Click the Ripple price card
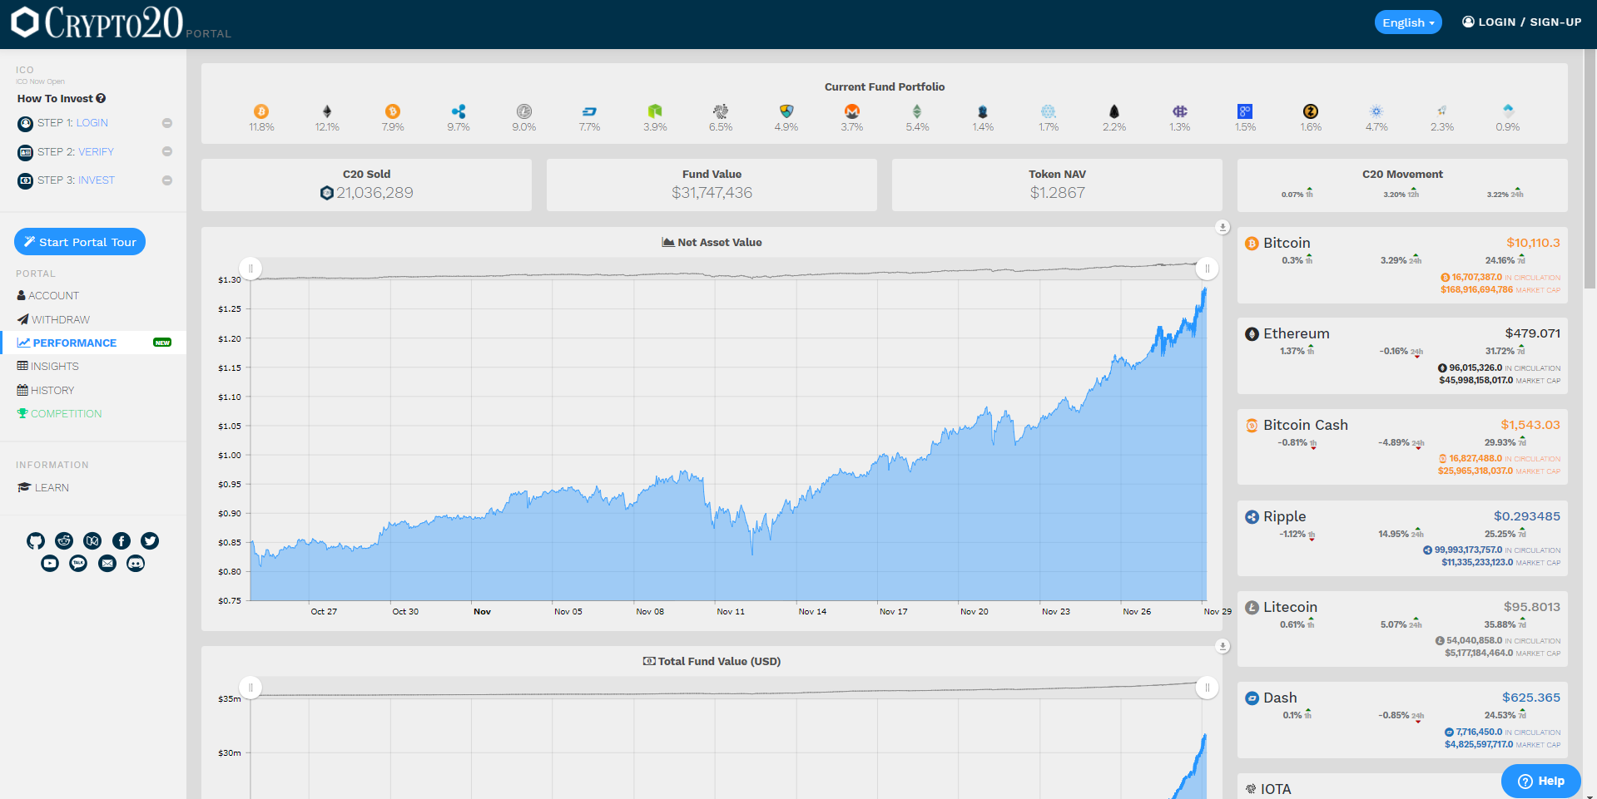Viewport: 1597px width, 799px height. (1402, 538)
